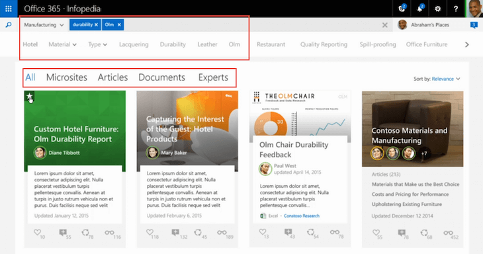Comment on the Custom Hotel Furniture card
The width and height of the screenshot is (483, 254).
(x=63, y=232)
